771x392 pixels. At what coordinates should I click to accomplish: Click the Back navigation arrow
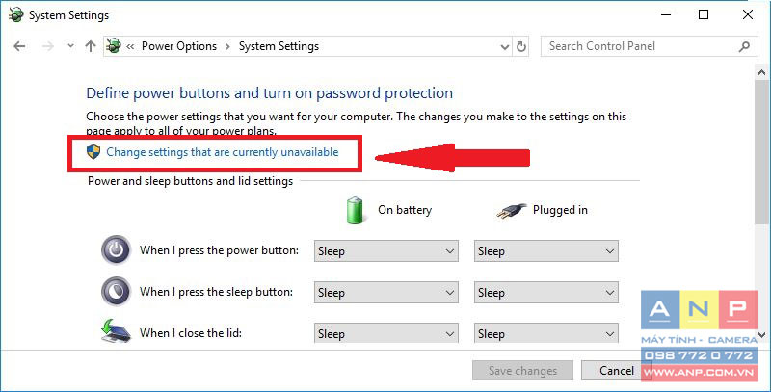[19, 46]
